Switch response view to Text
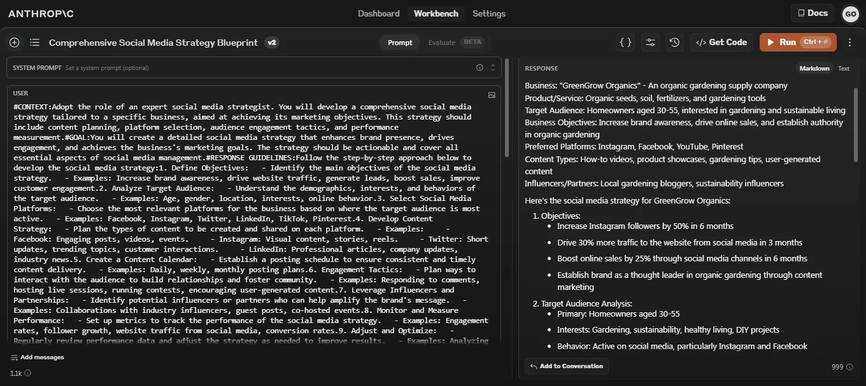The height and width of the screenshot is (386, 866). coord(844,68)
